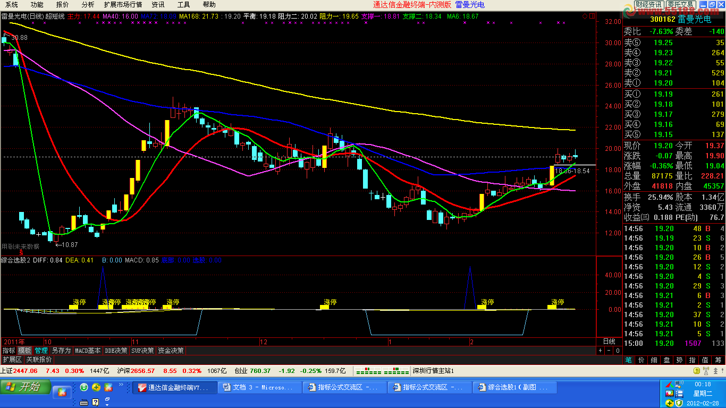Click the 买① bid price 19.19 row
This screenshot has height=408, width=726.
[674, 94]
